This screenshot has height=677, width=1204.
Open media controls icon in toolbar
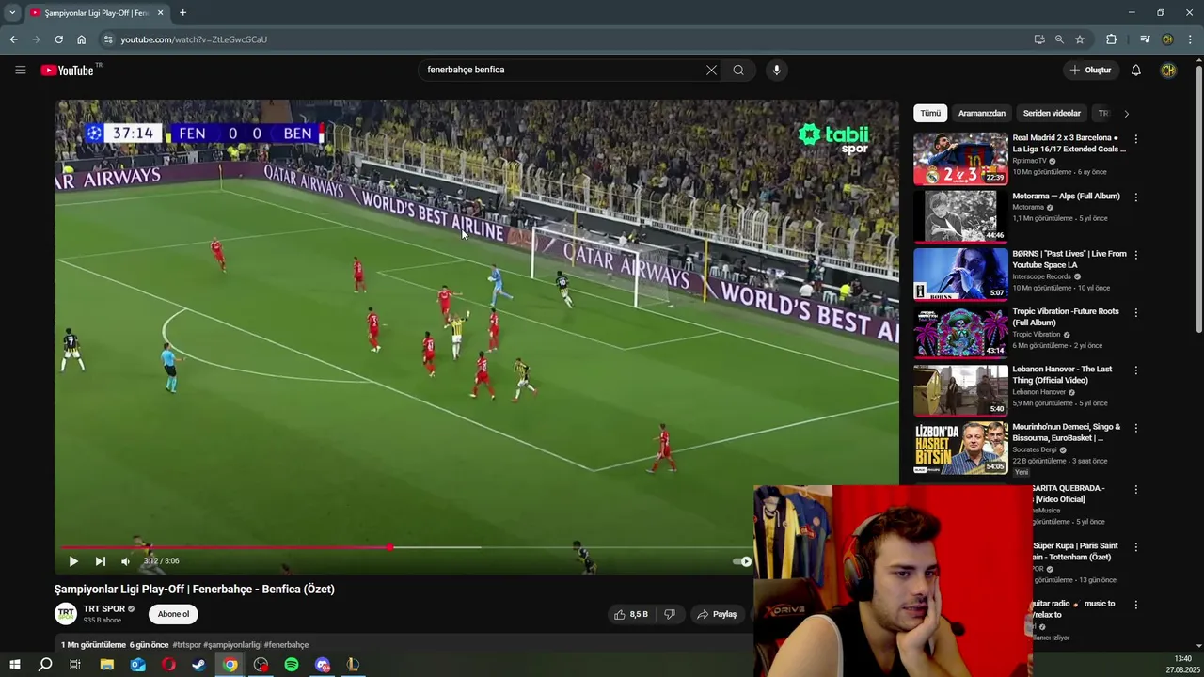(x=1145, y=39)
